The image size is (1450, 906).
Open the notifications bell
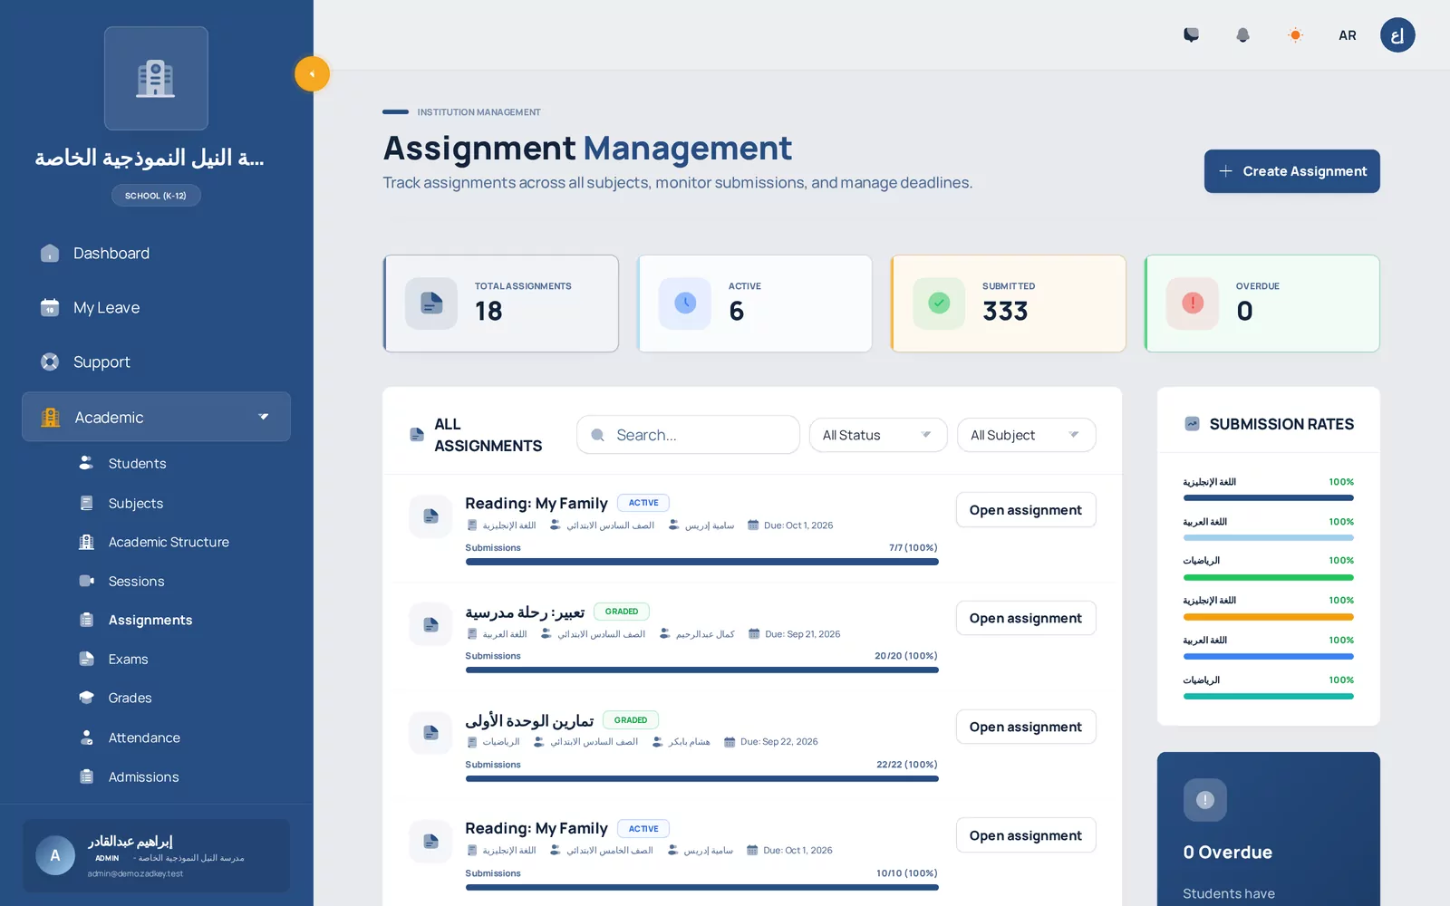point(1242,35)
